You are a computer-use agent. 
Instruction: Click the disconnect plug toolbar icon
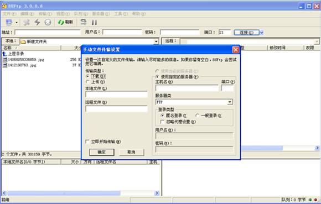(27, 22)
